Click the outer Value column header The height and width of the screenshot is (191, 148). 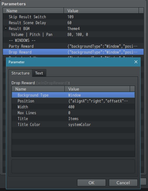coord(101,11)
